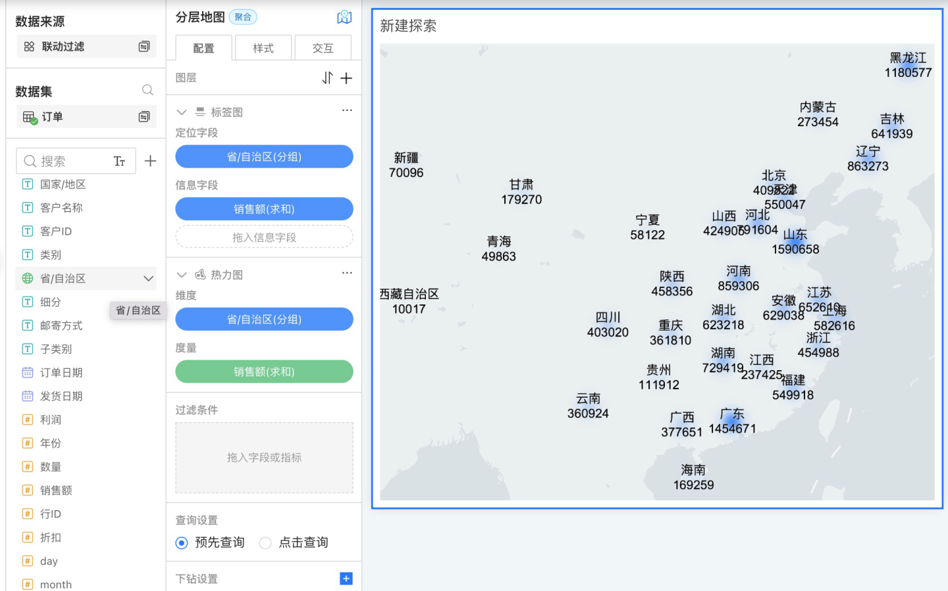Viewport: 948px width, 591px height.
Task: Click the 省/自治区(分组) pill under 定位字段
Action: (x=264, y=156)
